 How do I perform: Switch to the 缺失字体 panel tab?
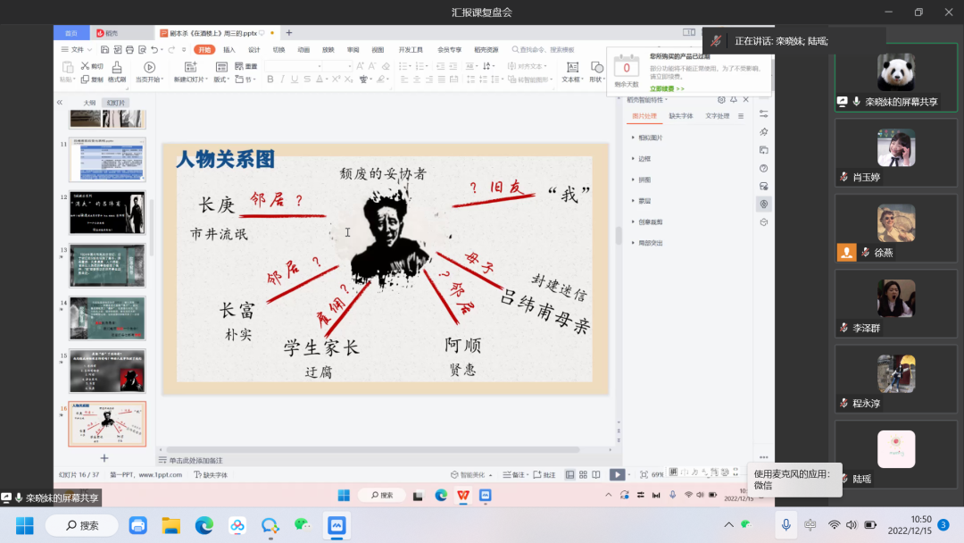pyautogui.click(x=681, y=116)
